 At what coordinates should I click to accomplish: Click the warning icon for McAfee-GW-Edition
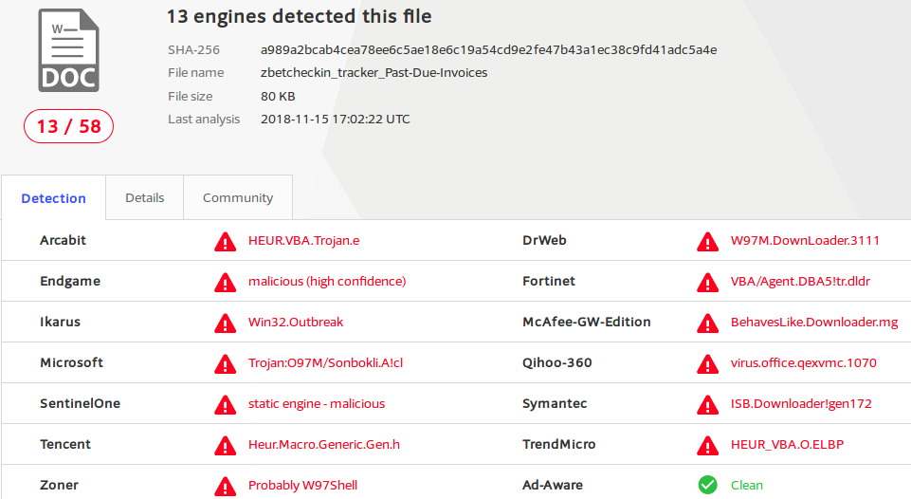point(707,323)
